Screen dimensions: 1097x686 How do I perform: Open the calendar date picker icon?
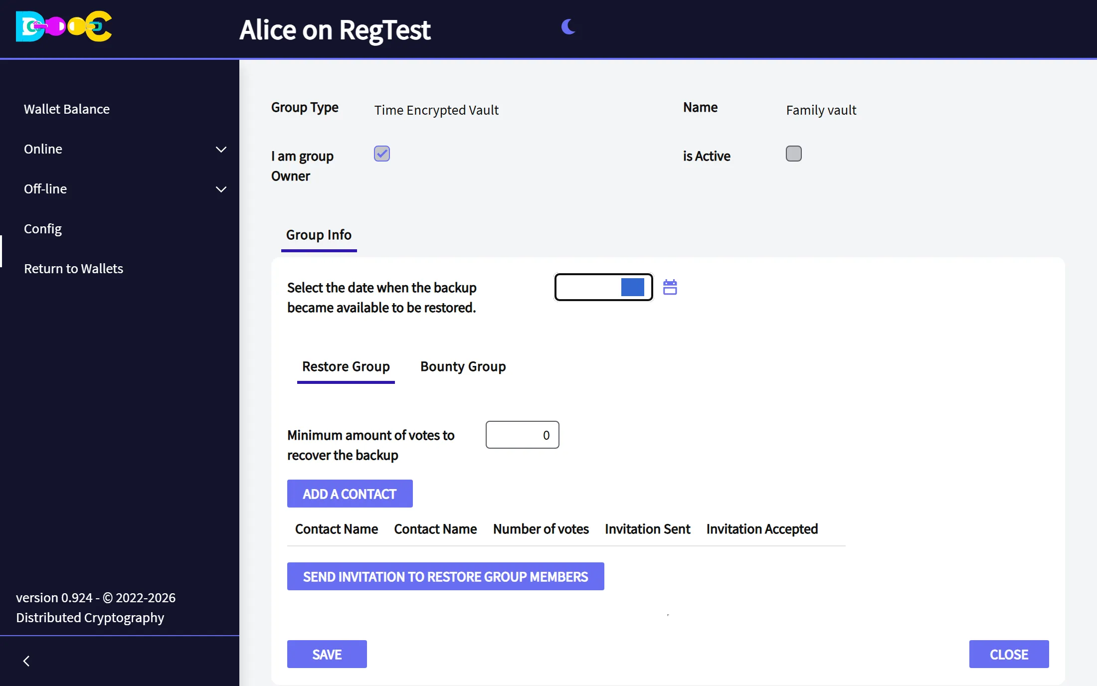click(670, 287)
